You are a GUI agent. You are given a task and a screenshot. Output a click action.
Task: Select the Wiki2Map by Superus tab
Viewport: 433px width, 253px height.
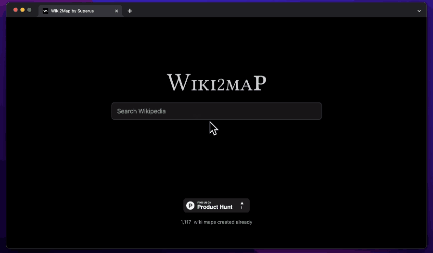80,11
